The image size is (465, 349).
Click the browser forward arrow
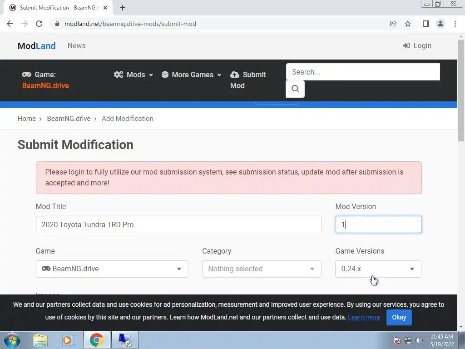coord(25,24)
